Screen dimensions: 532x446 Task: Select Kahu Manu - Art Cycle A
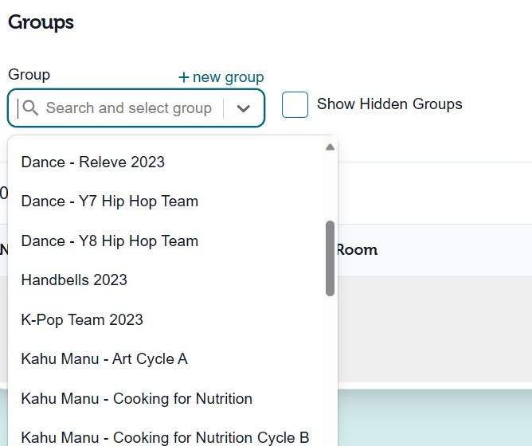tap(165, 358)
